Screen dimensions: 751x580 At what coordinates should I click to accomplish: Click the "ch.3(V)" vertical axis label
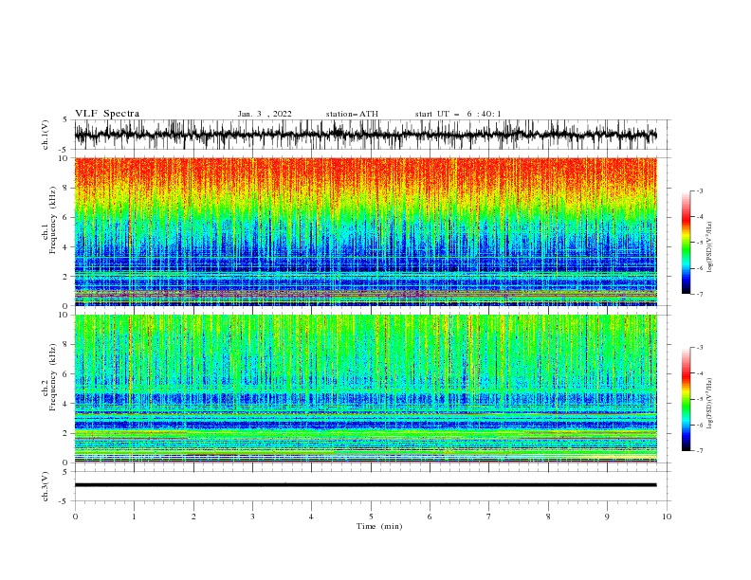click(46, 486)
